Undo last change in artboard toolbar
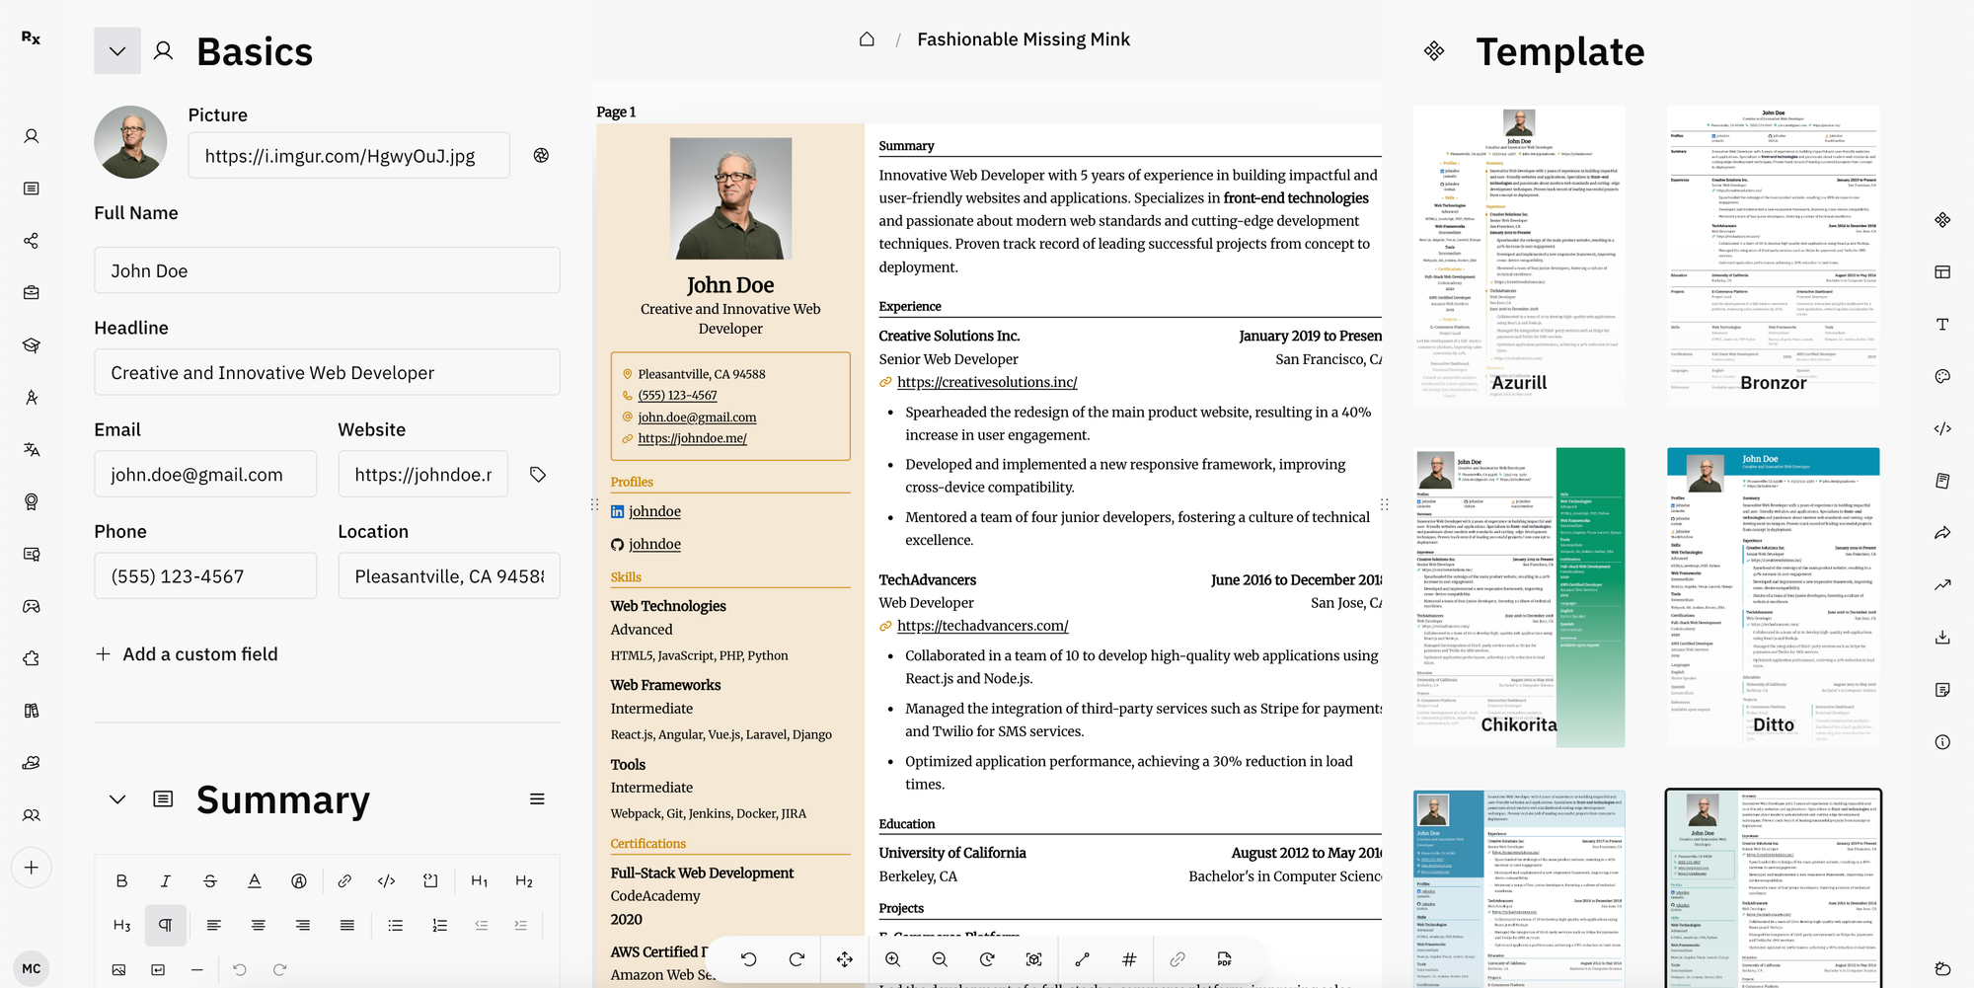The image size is (1974, 988). [x=749, y=959]
